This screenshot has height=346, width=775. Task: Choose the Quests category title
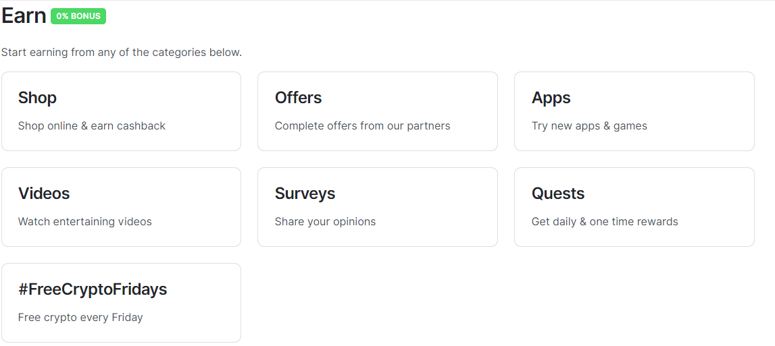click(x=558, y=194)
